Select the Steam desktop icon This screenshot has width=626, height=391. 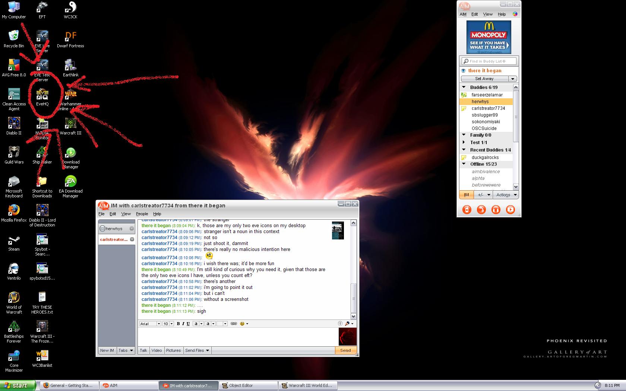pyautogui.click(x=14, y=242)
